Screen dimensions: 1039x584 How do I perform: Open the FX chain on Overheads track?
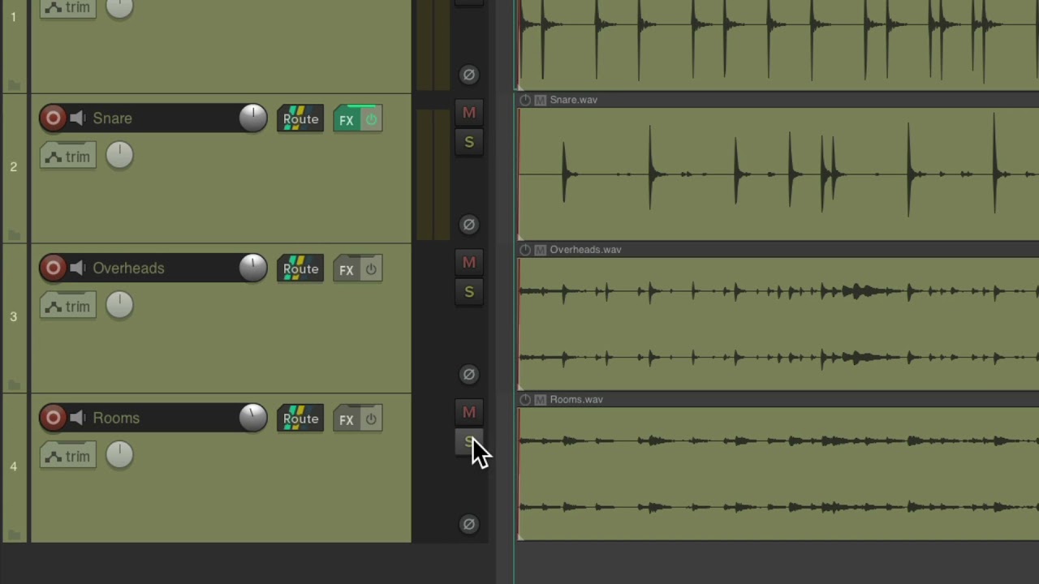[346, 270]
